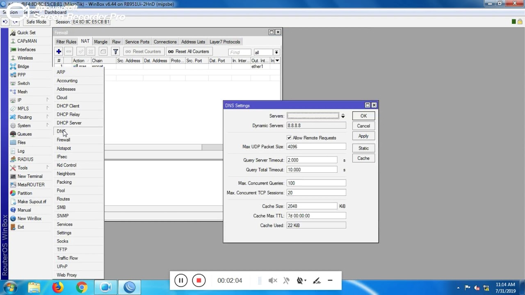Click OK in DNS Settings

363,116
